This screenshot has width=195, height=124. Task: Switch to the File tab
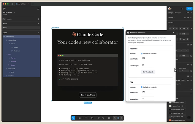(x=4, y=19)
